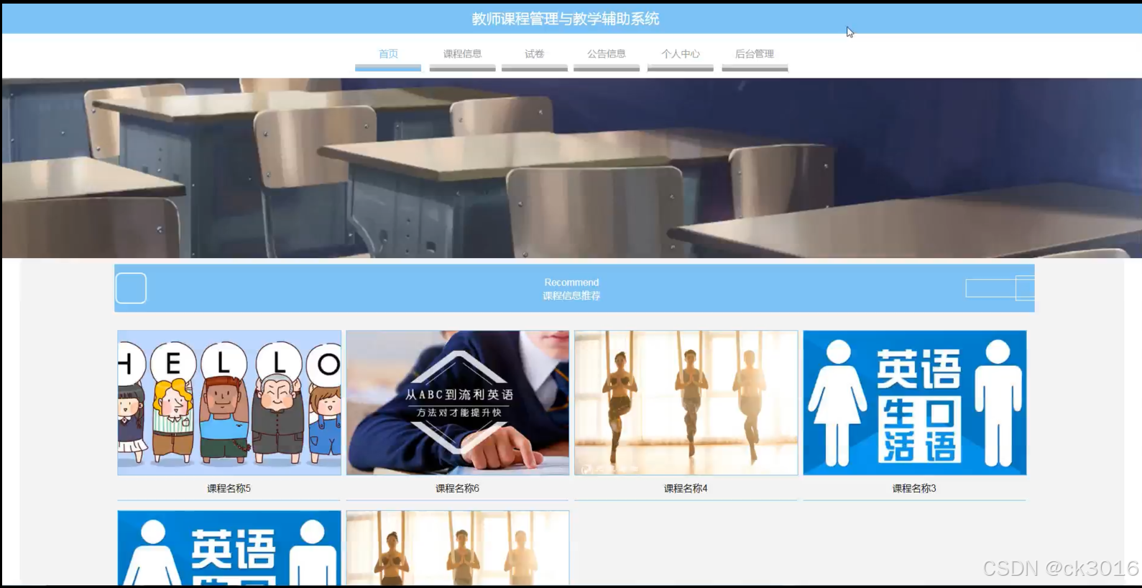Open the yoga image above 课程名称4
This screenshot has height=588, width=1142.
coord(686,403)
